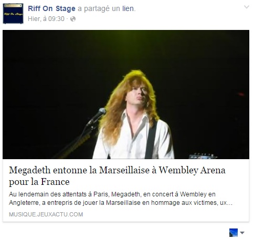254x239 pixels.
Task: Click the word 'Stage' in page name
Action: click(66, 8)
